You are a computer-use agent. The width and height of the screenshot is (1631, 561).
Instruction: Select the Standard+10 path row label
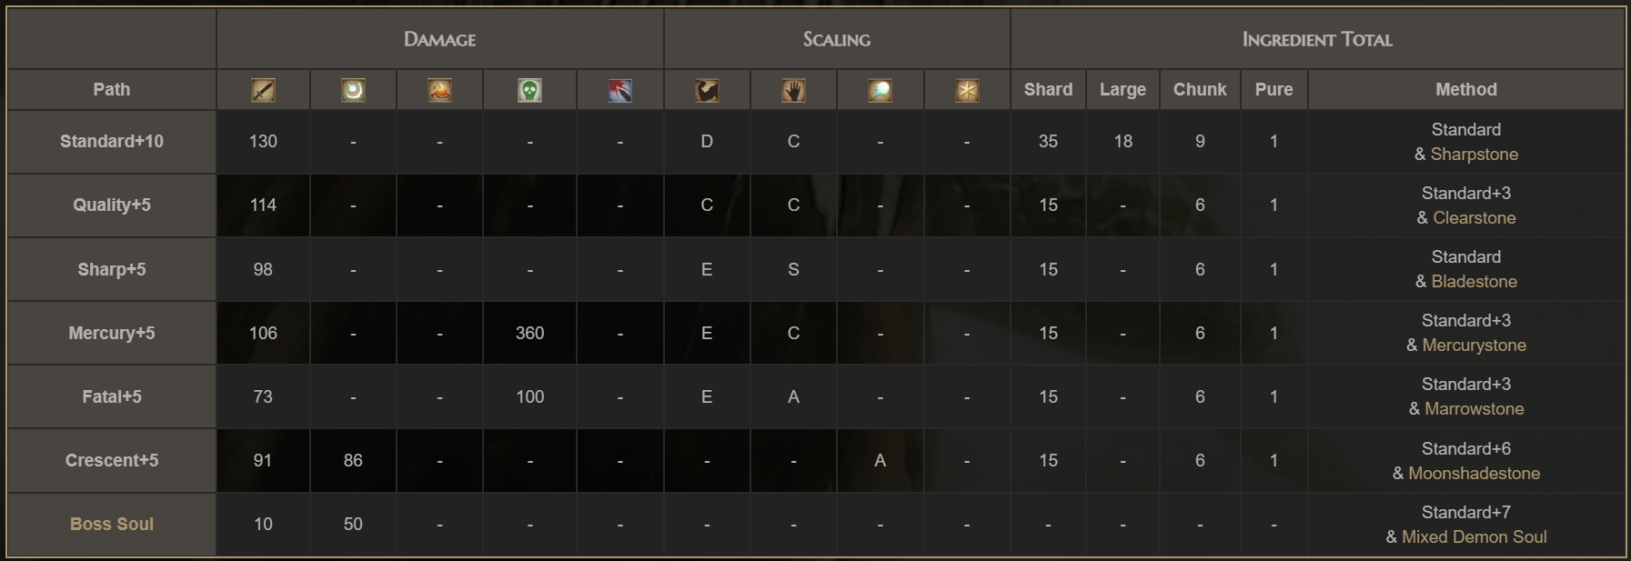[x=112, y=142]
